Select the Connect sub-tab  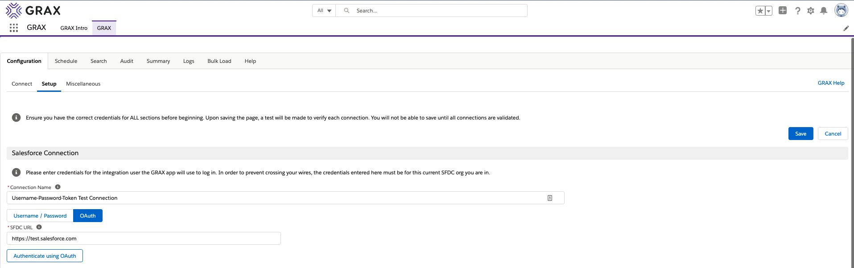[22, 84]
